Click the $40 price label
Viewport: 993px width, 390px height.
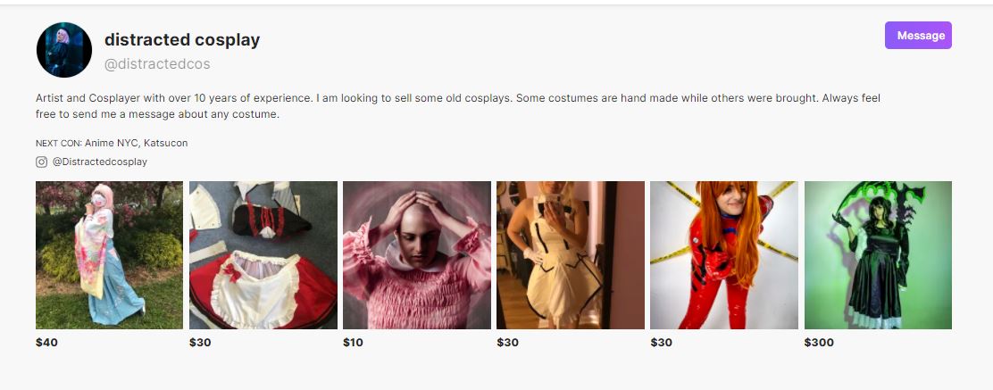tap(46, 343)
